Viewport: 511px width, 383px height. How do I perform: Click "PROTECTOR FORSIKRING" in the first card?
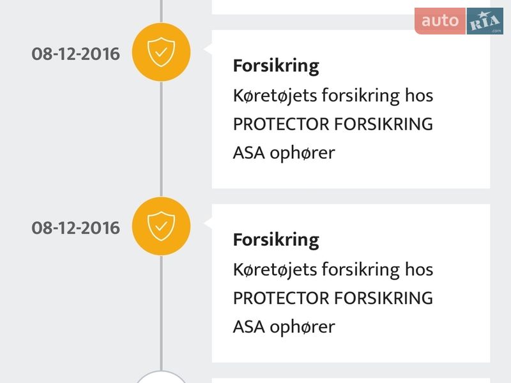333,124
